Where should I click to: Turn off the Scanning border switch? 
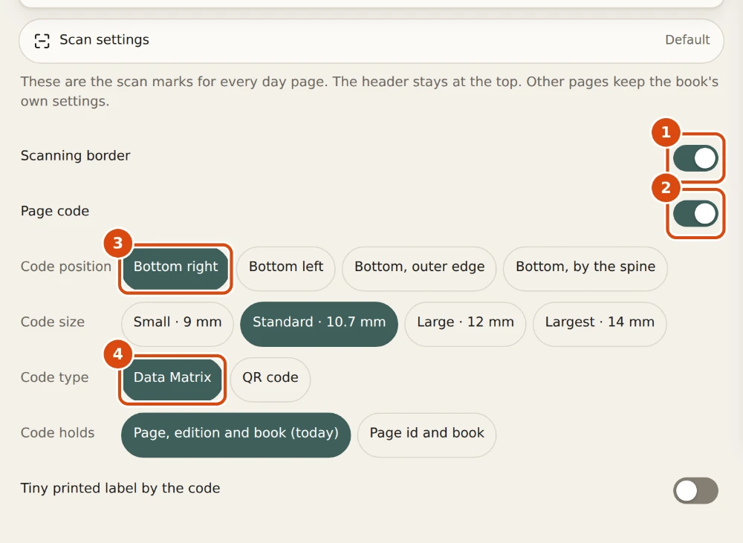[x=695, y=158]
